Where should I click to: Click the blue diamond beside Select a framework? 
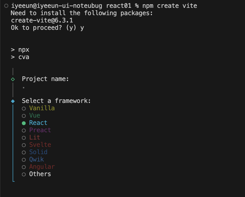click(13, 101)
